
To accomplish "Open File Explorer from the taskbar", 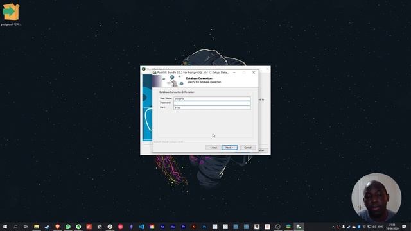I will click(x=37, y=227).
